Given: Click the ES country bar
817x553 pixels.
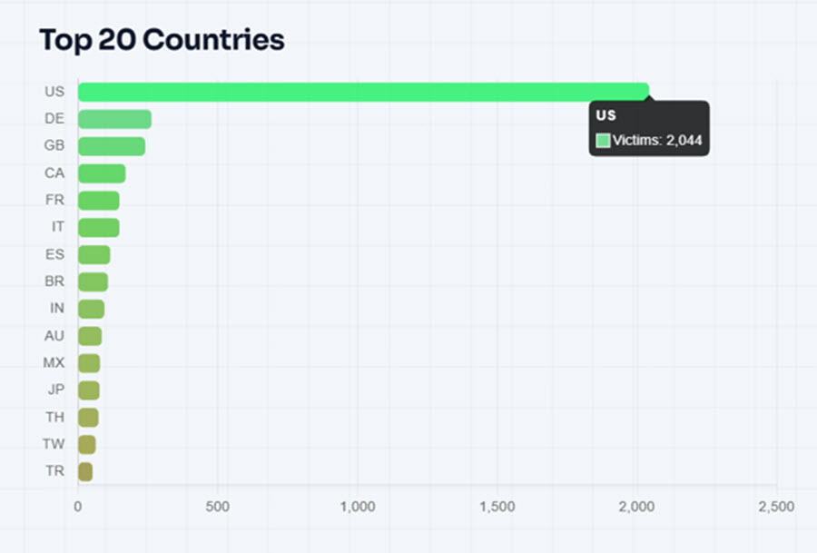Looking at the screenshot, I should [x=94, y=255].
